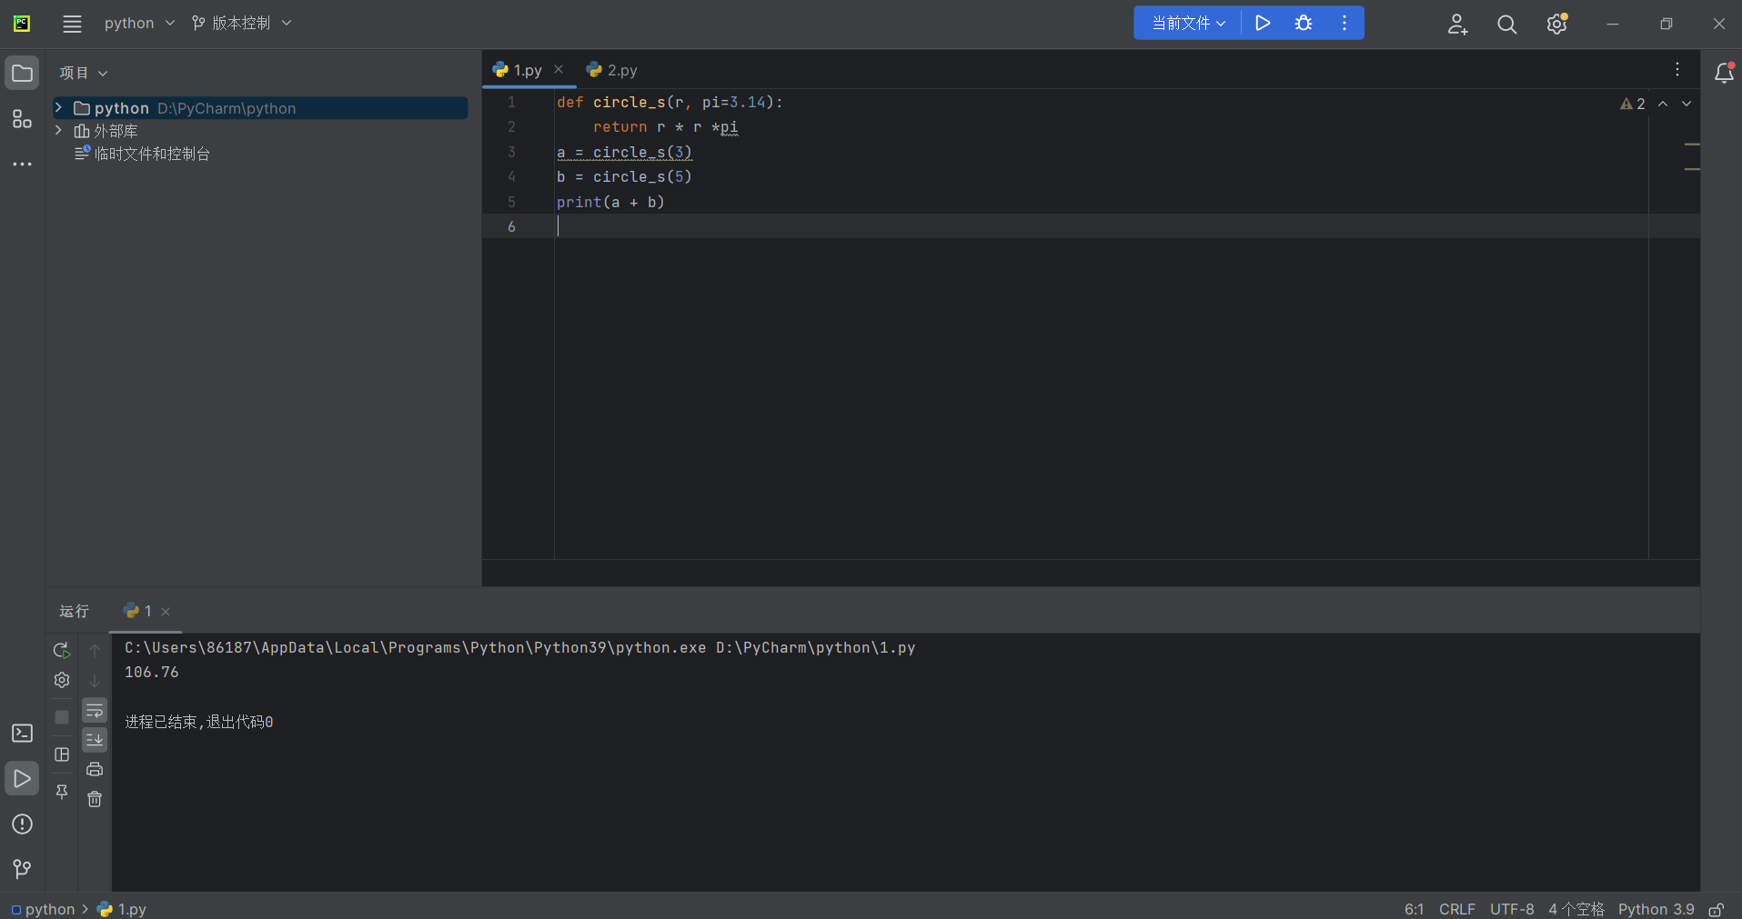Go to next highlighted problem arrow
This screenshot has height=919, width=1742.
point(1687,104)
